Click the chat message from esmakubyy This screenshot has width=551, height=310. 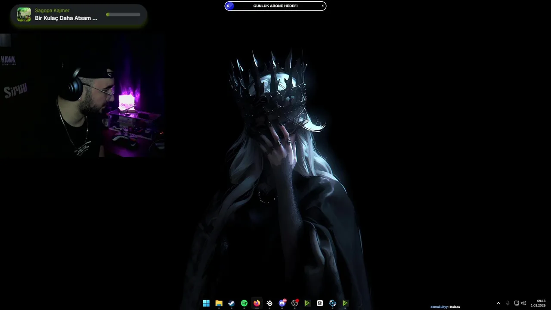(x=445, y=307)
